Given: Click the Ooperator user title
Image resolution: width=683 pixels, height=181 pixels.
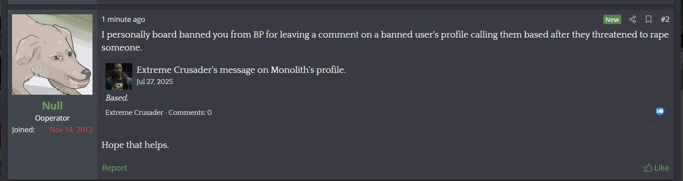Looking at the screenshot, I should click(52, 118).
